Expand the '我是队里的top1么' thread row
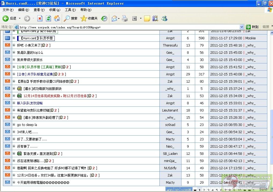 coord(14,52)
